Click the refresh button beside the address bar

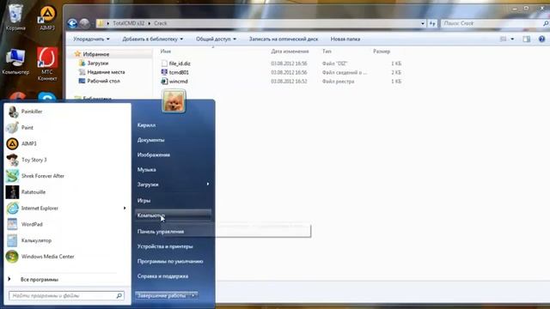coord(432,23)
